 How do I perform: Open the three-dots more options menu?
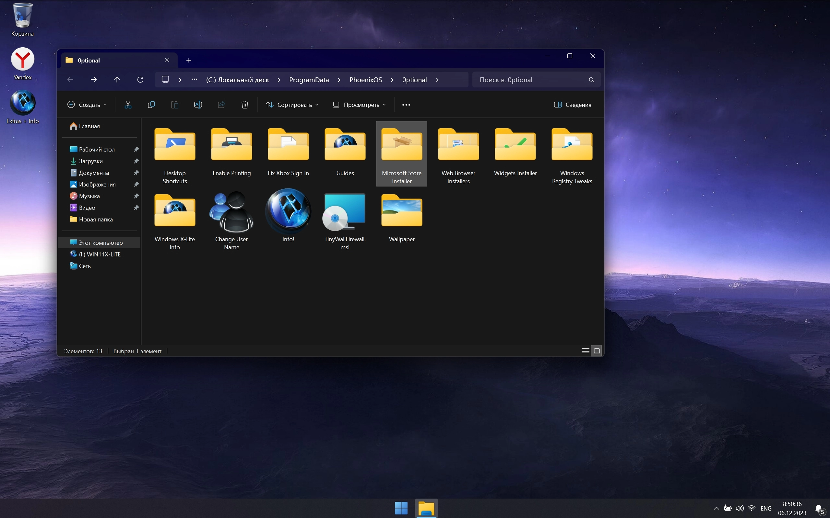click(406, 105)
